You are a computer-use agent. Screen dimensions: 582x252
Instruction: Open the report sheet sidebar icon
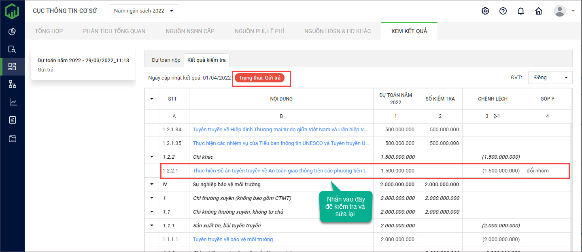[x=12, y=120]
